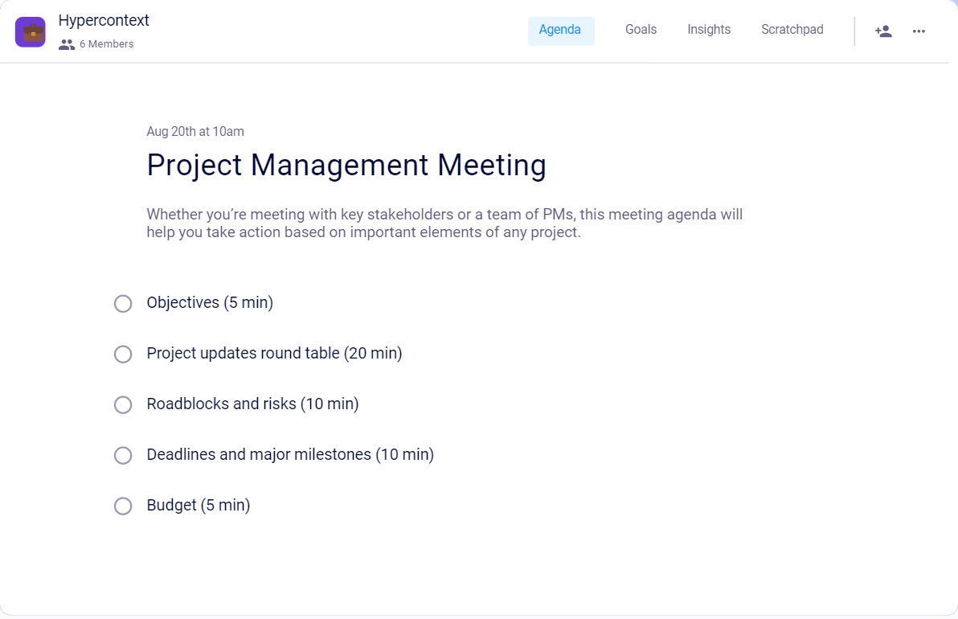958x619 pixels.
Task: Open the ellipsis more options menu
Action: (x=919, y=31)
